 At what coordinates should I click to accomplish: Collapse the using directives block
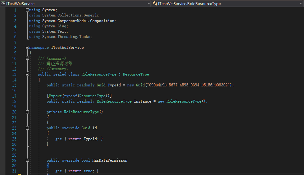27,10
